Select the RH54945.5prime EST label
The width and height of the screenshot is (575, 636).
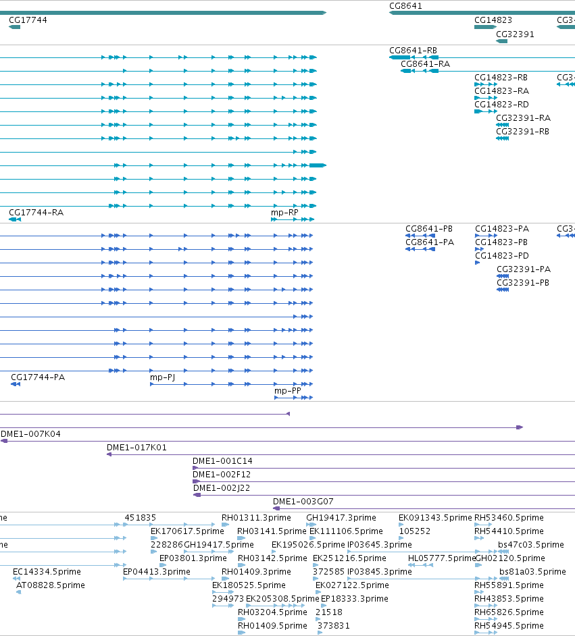pyautogui.click(x=509, y=625)
